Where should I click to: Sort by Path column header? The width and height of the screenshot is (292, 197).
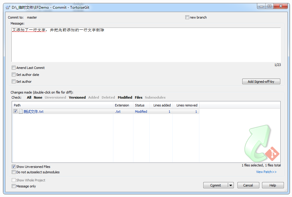pos(63,105)
